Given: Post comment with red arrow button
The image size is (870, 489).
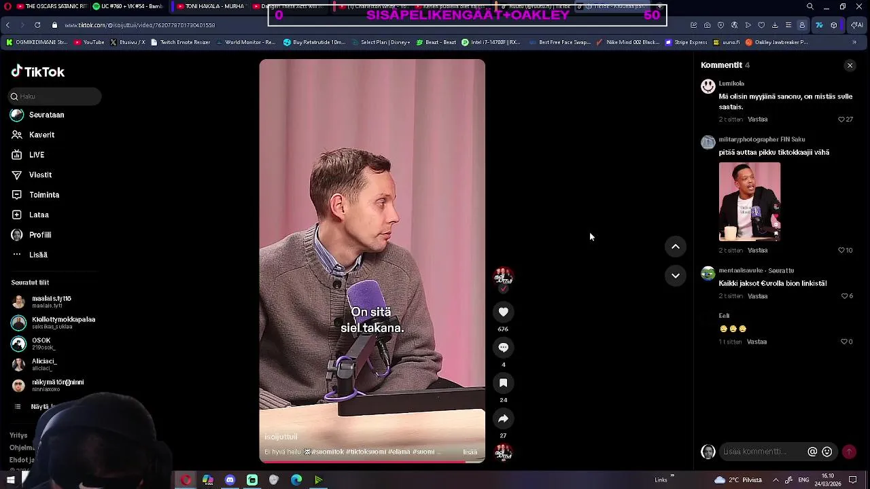Looking at the screenshot, I should tap(849, 452).
